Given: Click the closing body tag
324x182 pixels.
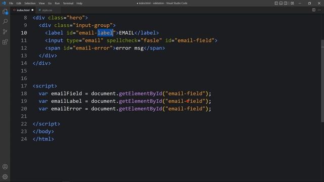Looking at the screenshot, I should [x=44, y=131].
